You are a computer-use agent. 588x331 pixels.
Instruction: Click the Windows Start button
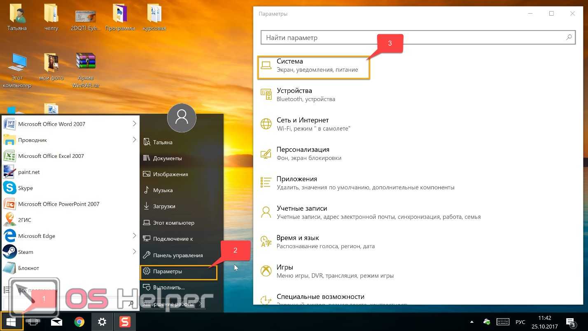click(11, 322)
